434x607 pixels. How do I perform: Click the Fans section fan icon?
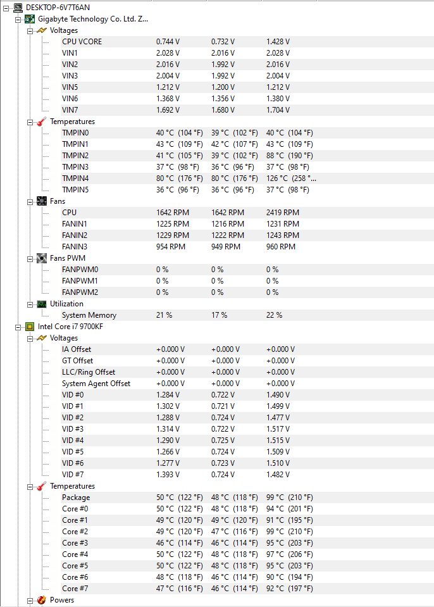(x=42, y=201)
